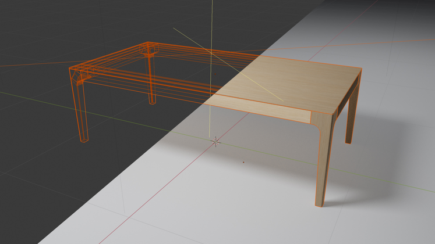The height and width of the screenshot is (244, 435).
Task: Click the 3D cursor crosshair on floor
Action: [216, 141]
